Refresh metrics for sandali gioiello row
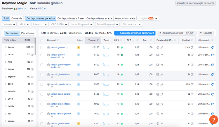219x127 pixels. point(212,47)
